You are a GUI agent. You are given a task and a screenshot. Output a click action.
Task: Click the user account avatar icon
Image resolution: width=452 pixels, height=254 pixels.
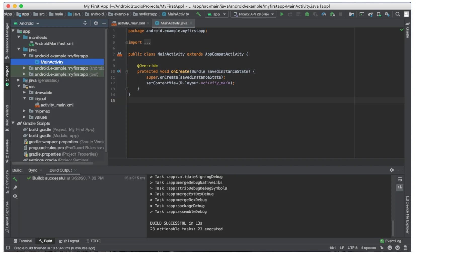(x=406, y=14)
